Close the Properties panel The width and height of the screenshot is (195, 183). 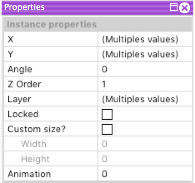coord(185,7)
